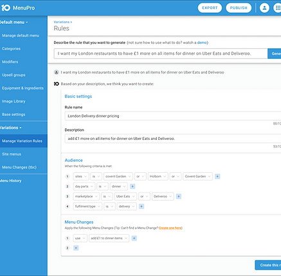Click the PUBLISH button
The width and height of the screenshot is (281, 276).
[239, 8]
